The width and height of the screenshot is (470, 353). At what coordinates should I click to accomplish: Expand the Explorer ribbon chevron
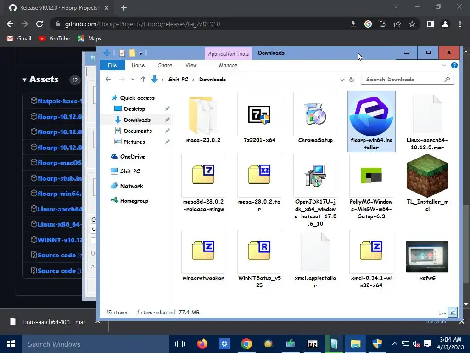click(x=444, y=65)
